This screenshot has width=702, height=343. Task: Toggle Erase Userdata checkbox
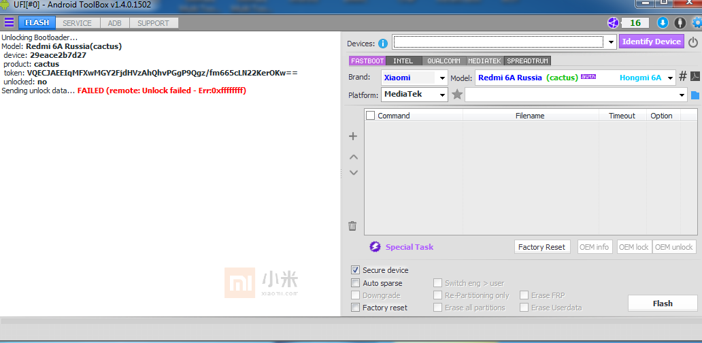click(524, 308)
